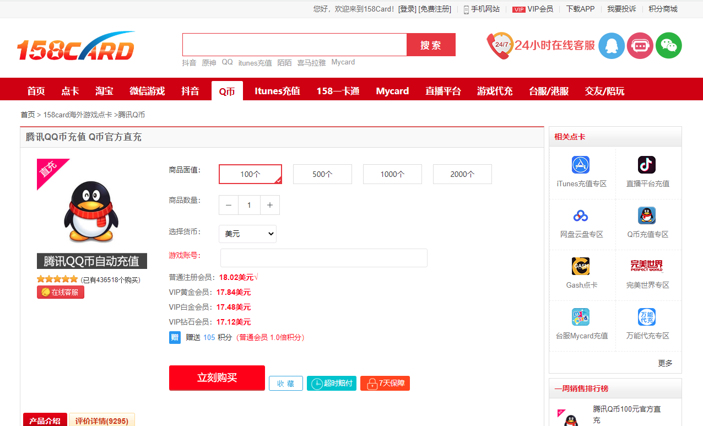Increase quantity with the plus button
The width and height of the screenshot is (703, 426).
(270, 205)
